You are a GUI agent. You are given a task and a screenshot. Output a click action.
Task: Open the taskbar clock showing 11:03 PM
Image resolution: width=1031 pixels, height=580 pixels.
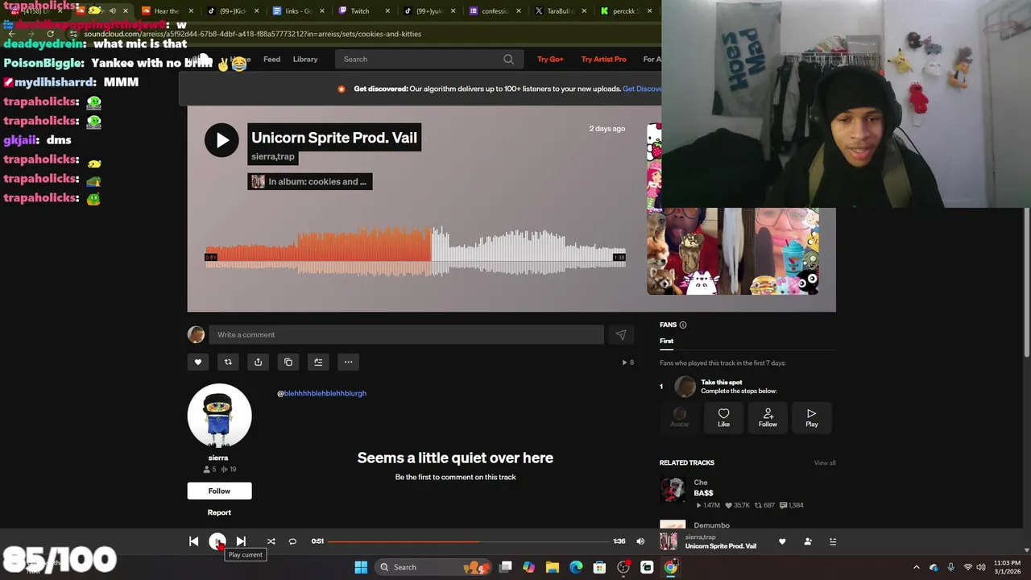[x=1007, y=567]
